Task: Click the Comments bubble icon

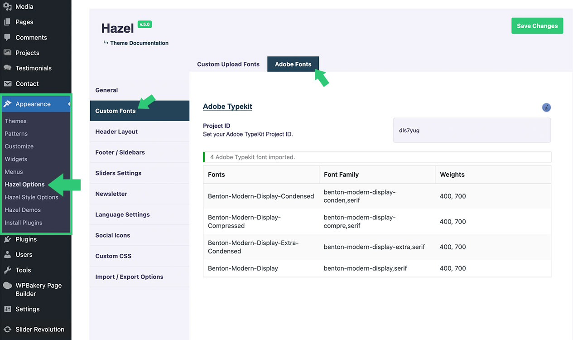Action: point(7,38)
